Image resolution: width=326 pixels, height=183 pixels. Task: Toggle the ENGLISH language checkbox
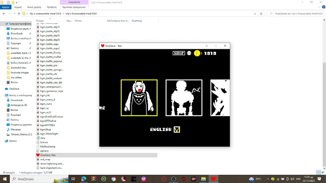(177, 129)
